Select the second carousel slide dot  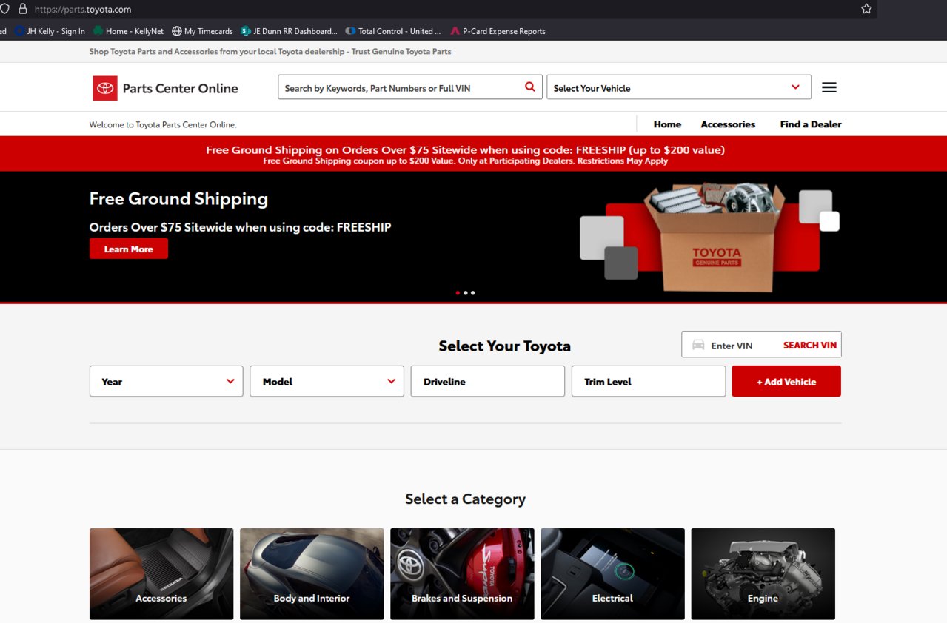pos(466,293)
